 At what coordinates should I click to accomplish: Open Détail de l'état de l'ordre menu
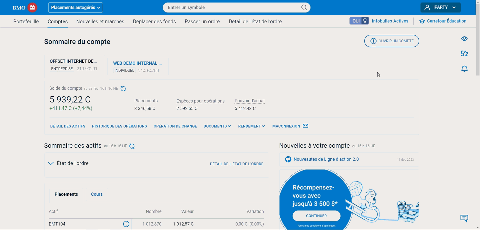[x=255, y=21]
